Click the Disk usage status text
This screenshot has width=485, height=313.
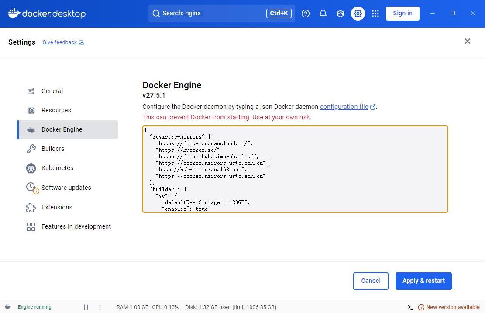(231, 307)
